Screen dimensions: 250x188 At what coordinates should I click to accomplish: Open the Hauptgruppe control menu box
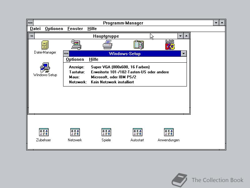tap(32, 36)
